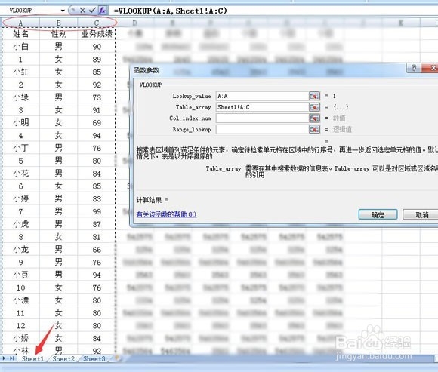Focus the Range_lookup input field
The height and width of the screenshot is (372, 438).
point(262,130)
